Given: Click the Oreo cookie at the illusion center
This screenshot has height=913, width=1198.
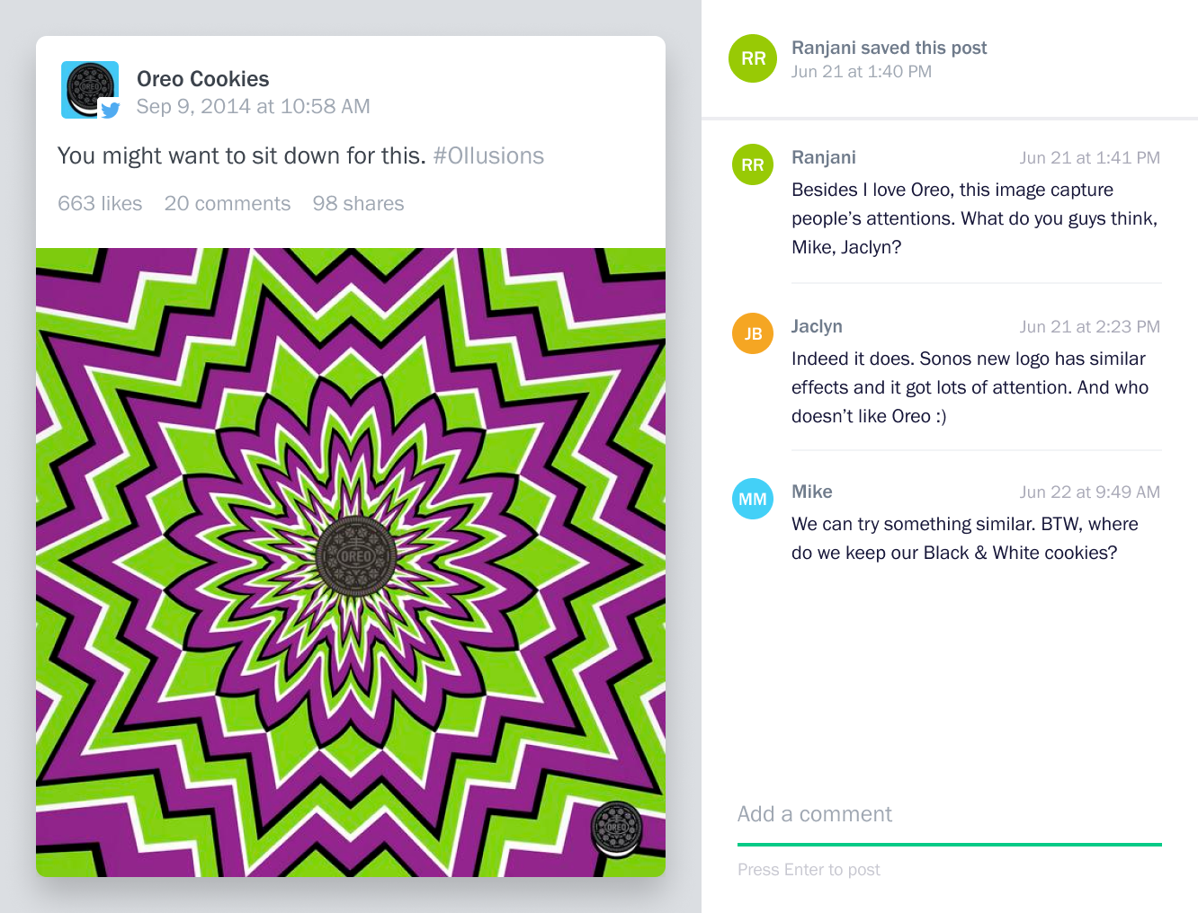Looking at the screenshot, I should coord(355,555).
